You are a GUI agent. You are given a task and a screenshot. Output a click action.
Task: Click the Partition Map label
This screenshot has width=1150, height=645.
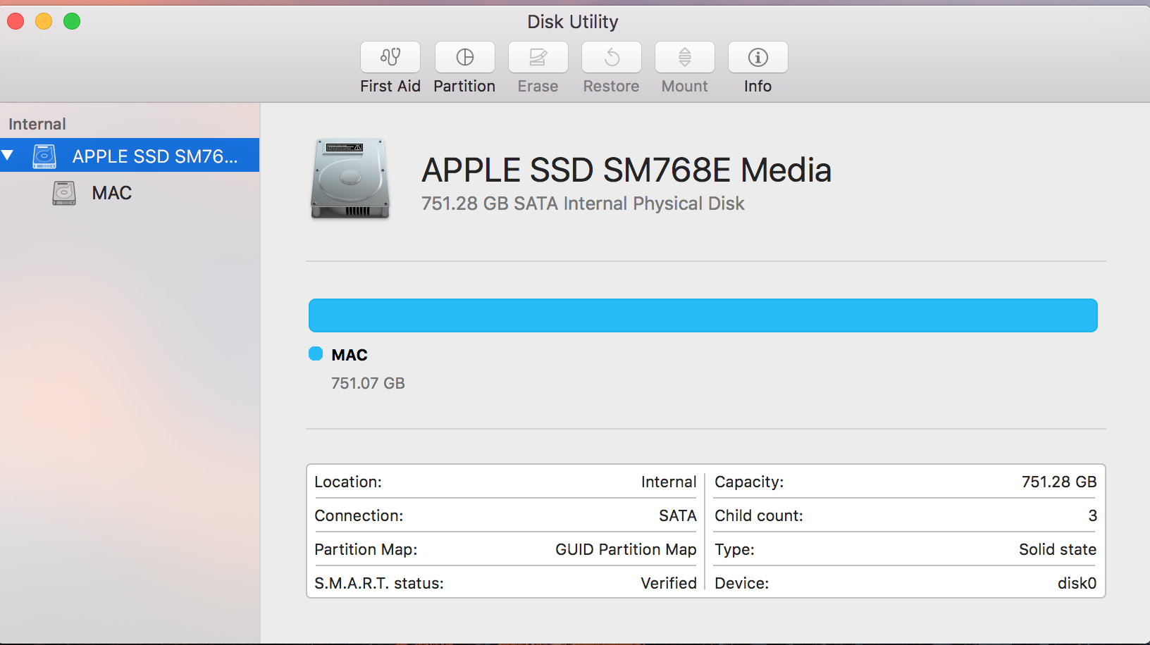point(366,549)
